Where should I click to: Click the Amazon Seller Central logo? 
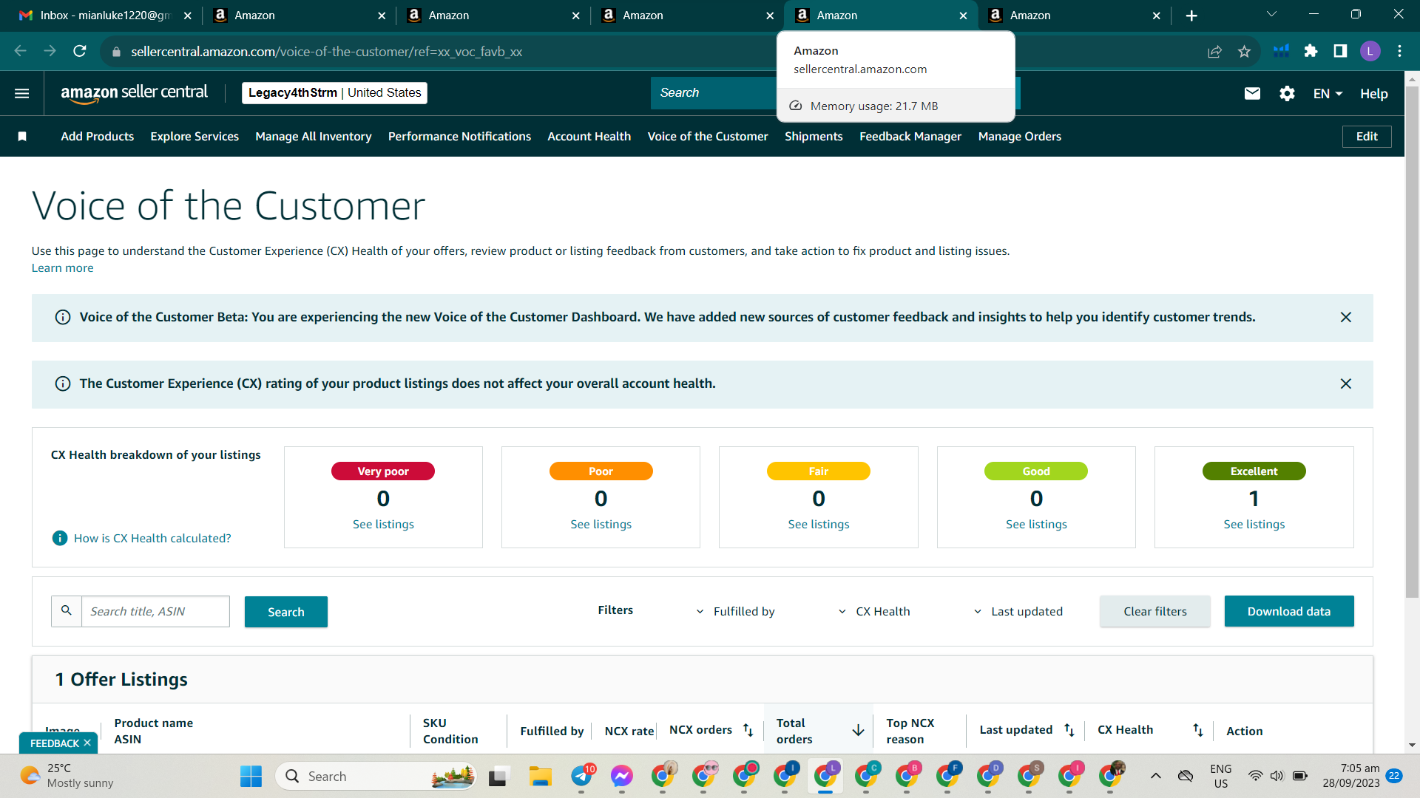click(x=134, y=93)
